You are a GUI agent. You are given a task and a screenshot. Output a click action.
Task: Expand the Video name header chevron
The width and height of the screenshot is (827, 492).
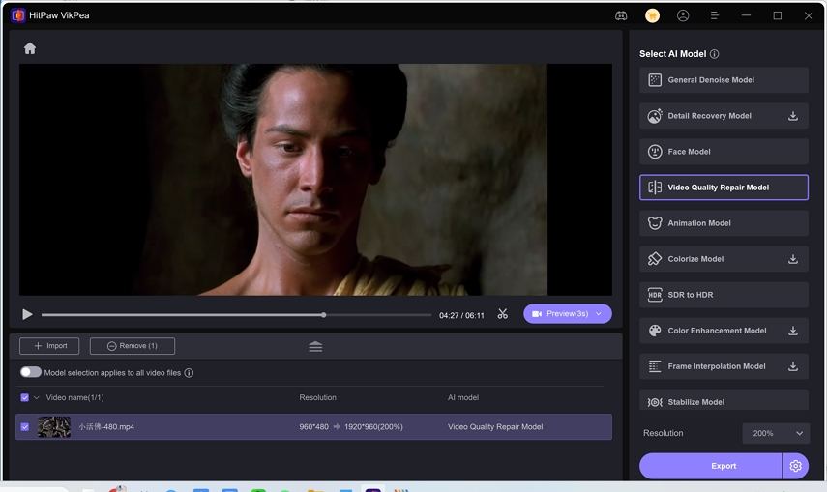coord(37,397)
